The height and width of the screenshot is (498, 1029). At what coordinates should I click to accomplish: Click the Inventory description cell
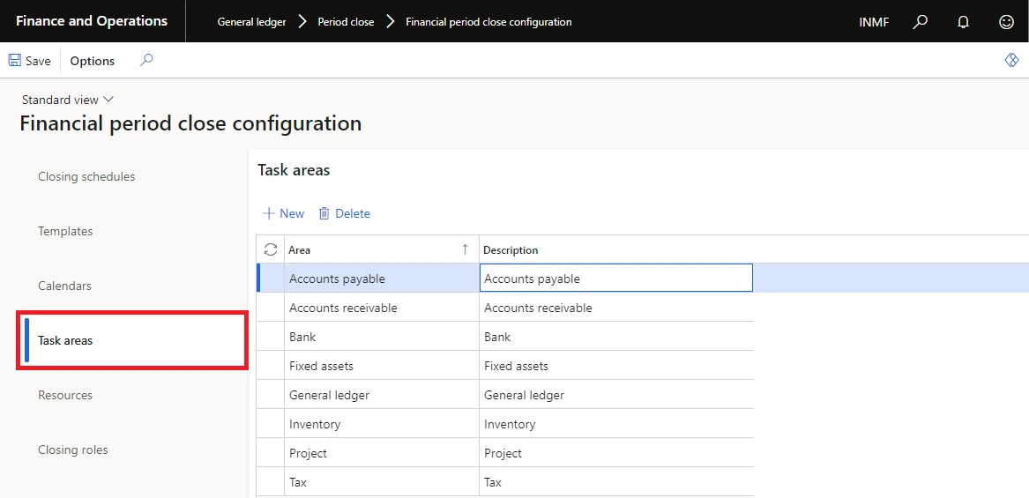[x=616, y=424]
